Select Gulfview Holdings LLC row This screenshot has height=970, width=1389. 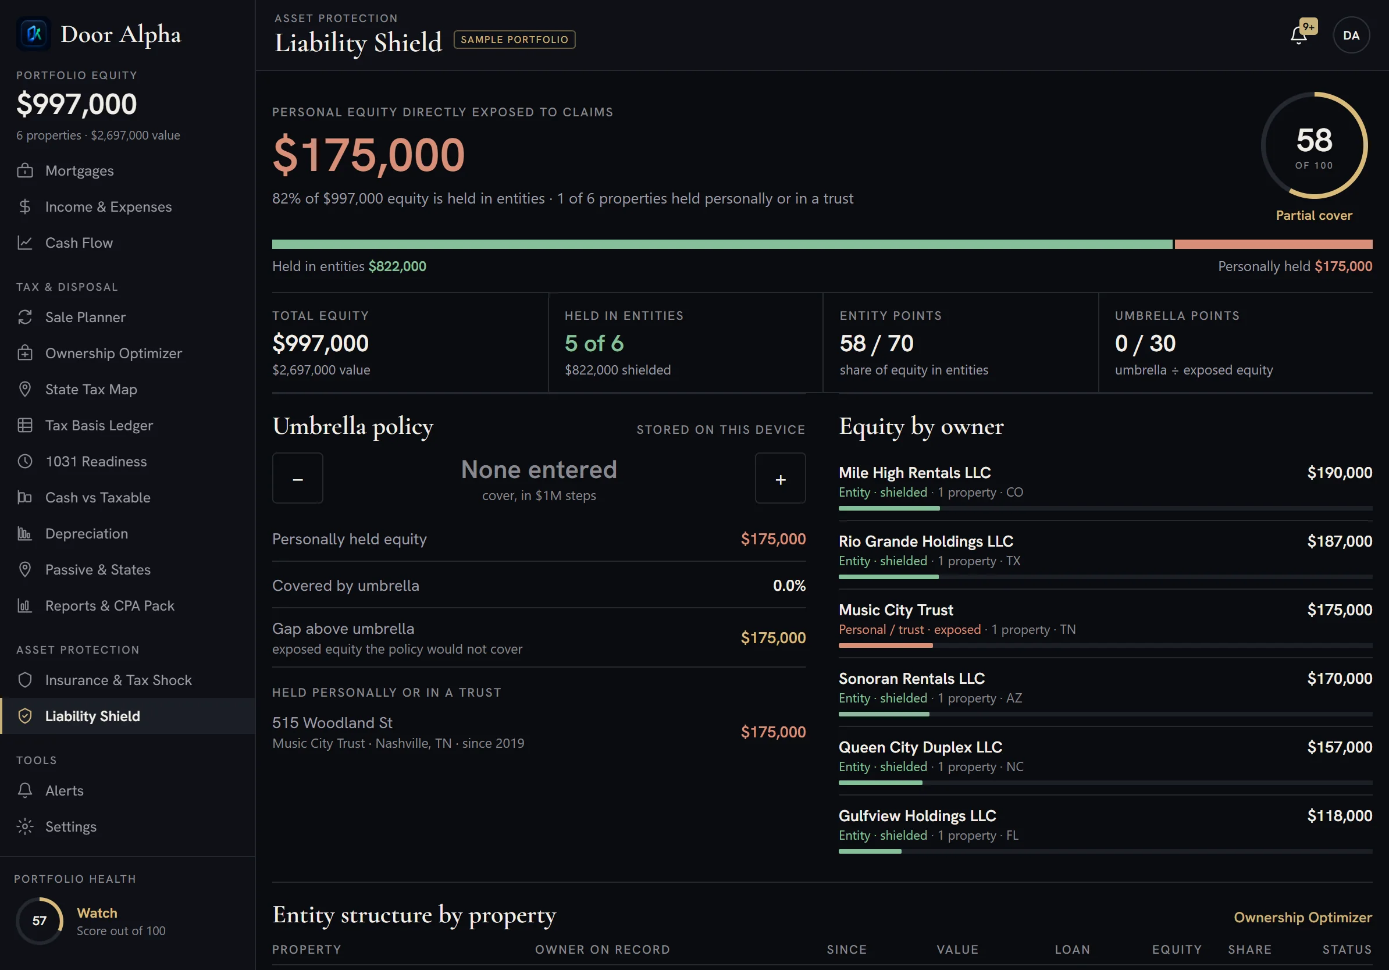tap(1105, 830)
